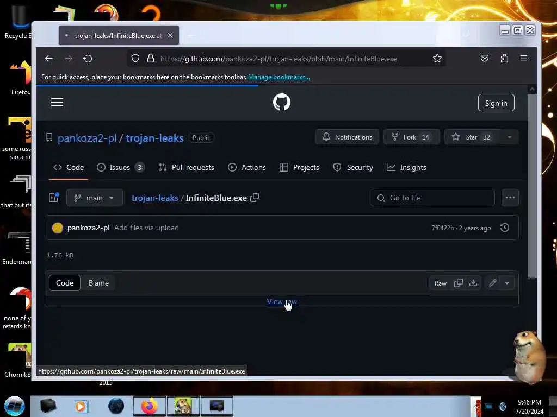Select the Code view toggle
The height and width of the screenshot is (417, 557).
[65, 283]
